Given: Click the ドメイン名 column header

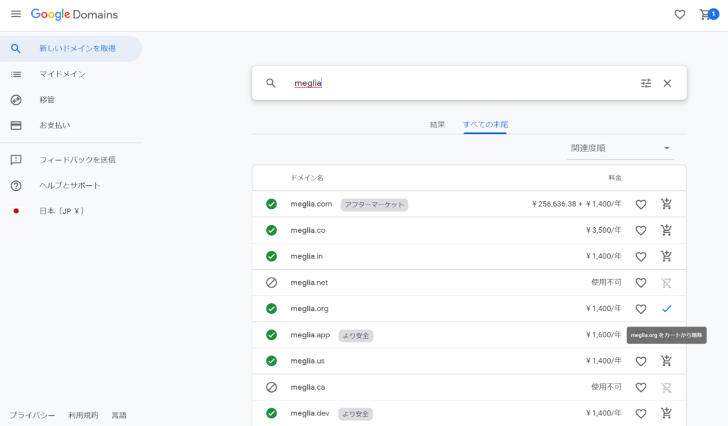Looking at the screenshot, I should click(307, 177).
